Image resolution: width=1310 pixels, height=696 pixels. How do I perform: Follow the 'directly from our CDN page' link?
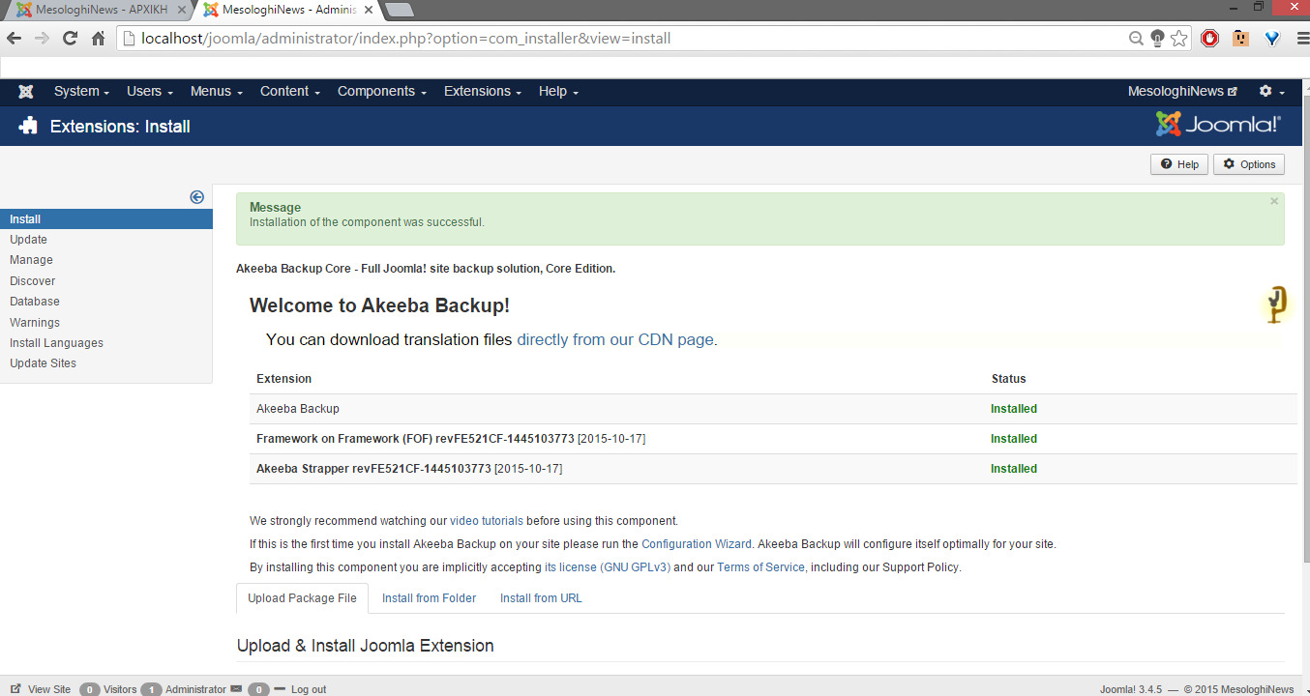615,340
